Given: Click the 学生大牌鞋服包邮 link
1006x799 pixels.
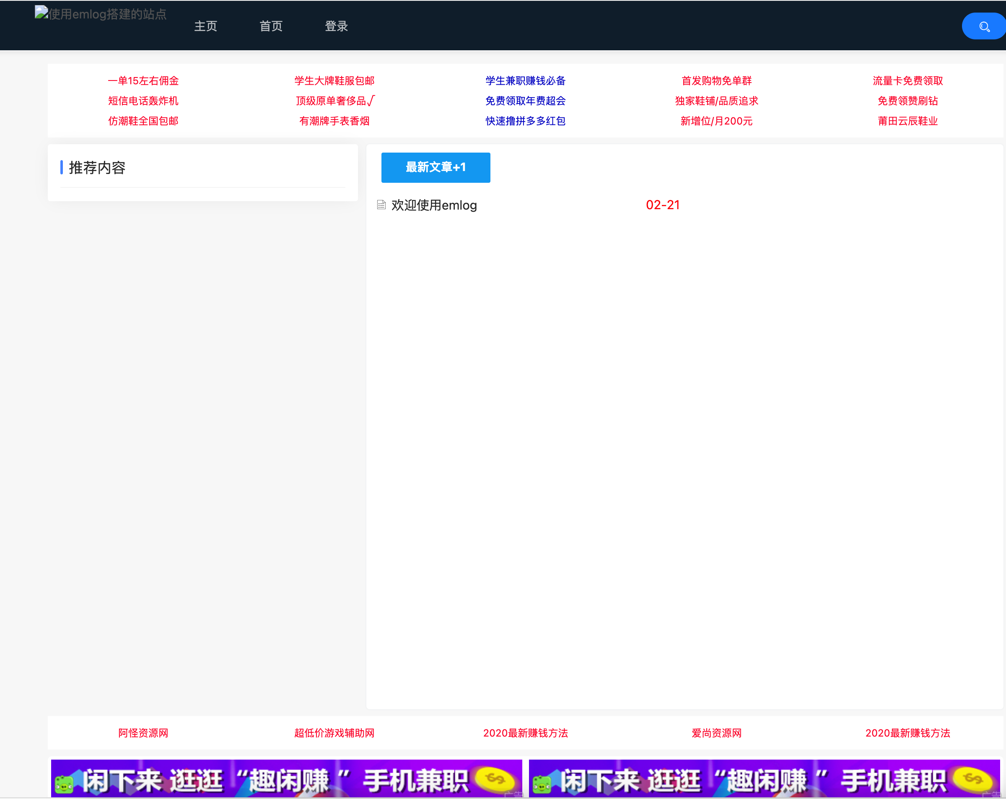Looking at the screenshot, I should click(x=334, y=81).
